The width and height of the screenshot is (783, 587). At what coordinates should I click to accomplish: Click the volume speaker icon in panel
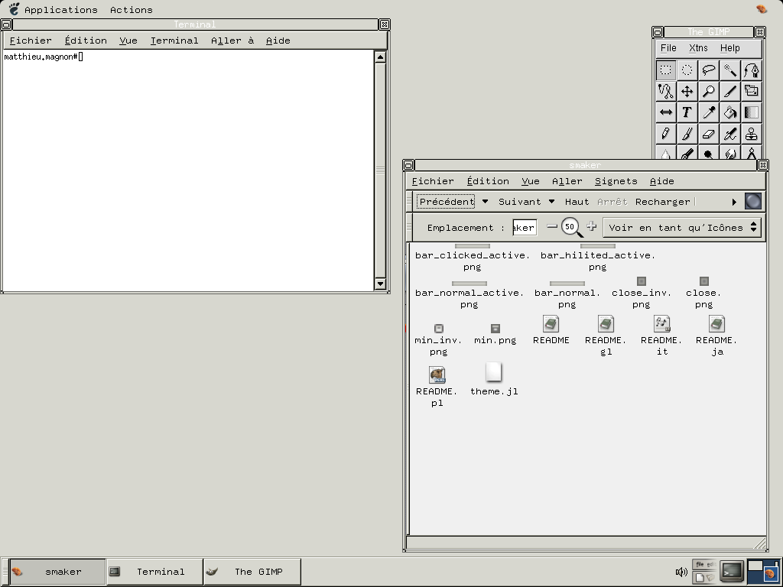click(x=681, y=572)
